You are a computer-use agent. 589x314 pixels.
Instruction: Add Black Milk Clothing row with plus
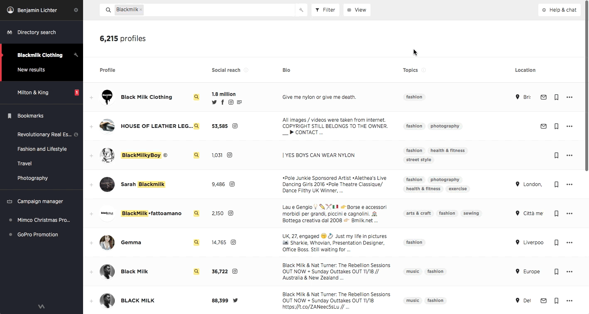[91, 98]
